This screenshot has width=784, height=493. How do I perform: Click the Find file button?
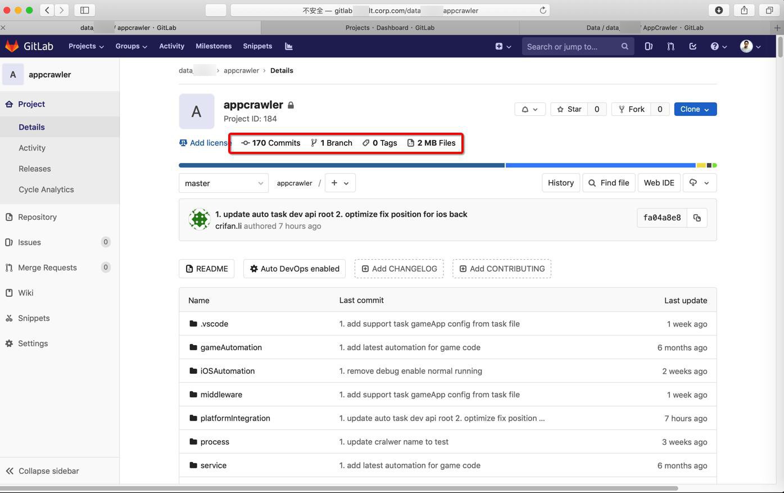pos(609,183)
